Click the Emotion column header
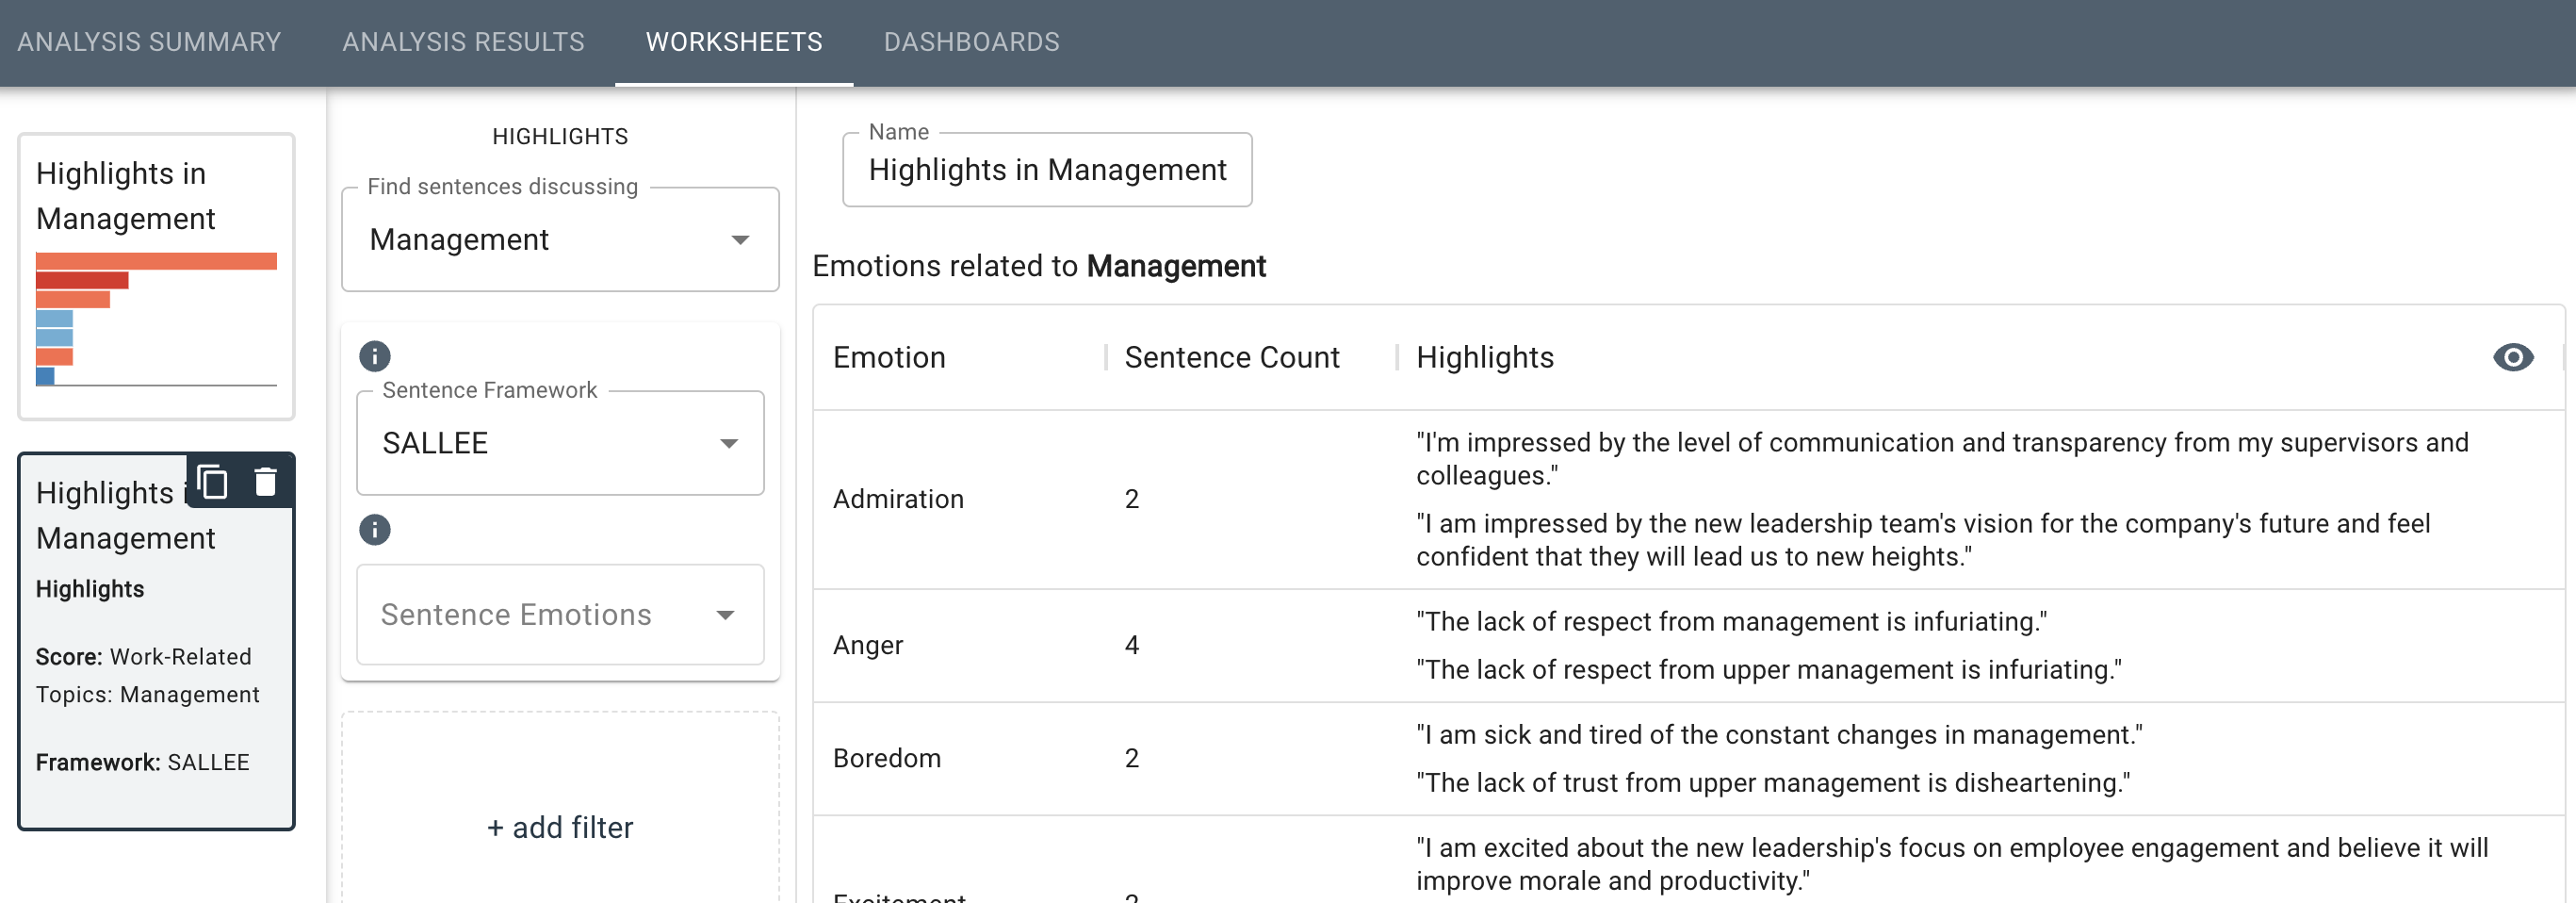The width and height of the screenshot is (2576, 903). 889,358
